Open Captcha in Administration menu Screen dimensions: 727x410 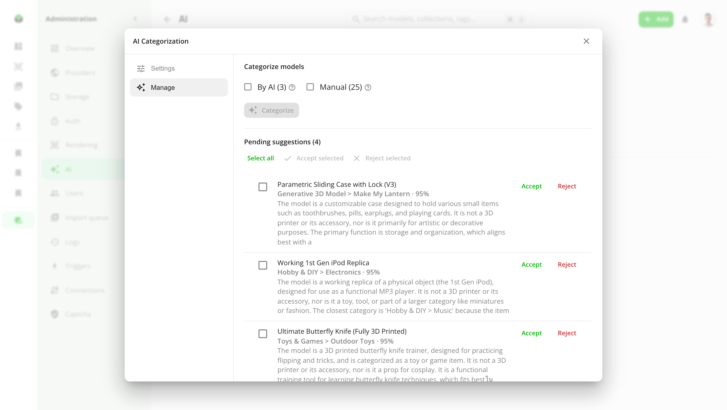pyautogui.click(x=83, y=314)
